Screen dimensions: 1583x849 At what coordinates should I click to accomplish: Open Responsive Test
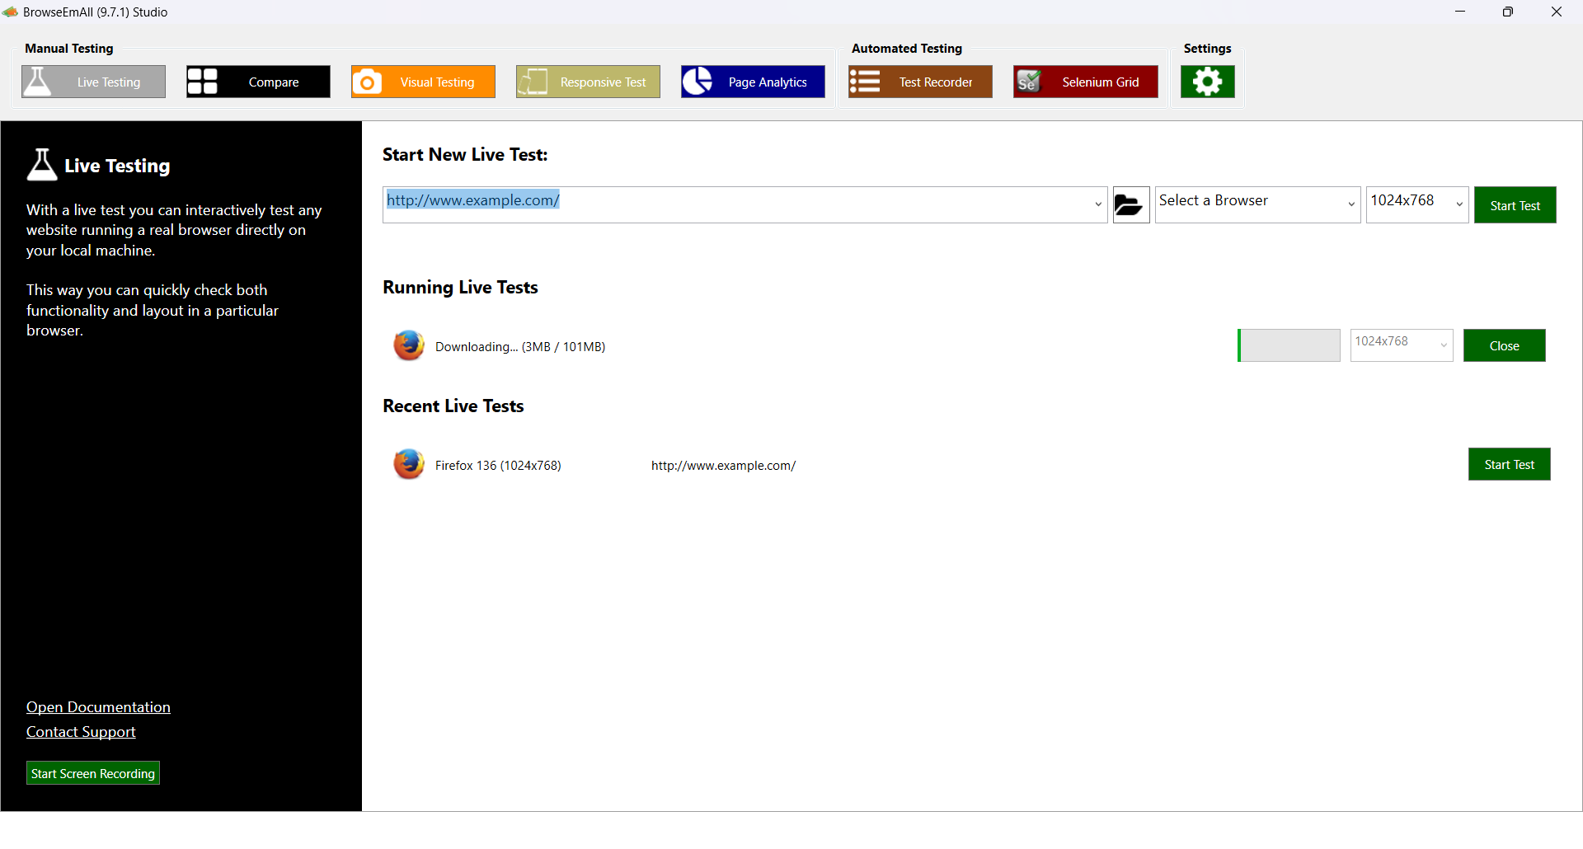(x=588, y=82)
